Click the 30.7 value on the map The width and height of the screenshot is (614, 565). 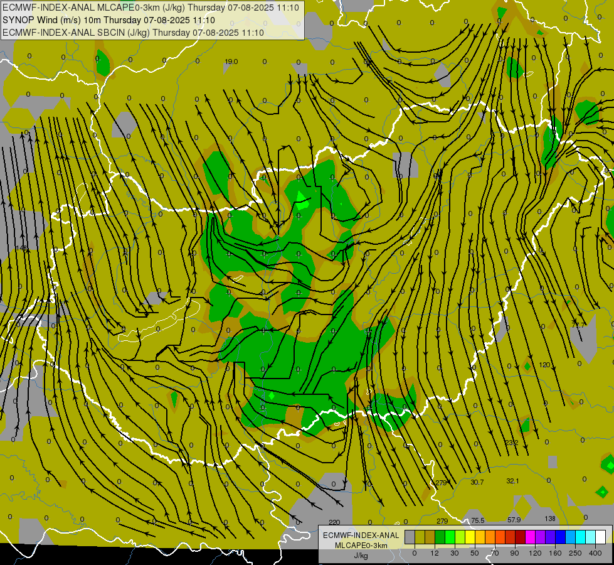pyautogui.click(x=477, y=482)
